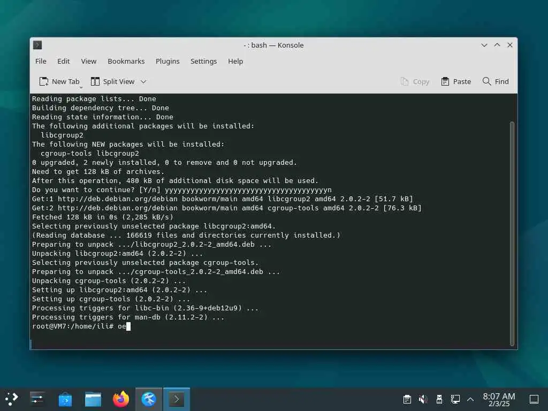
Task: Click the 'Do you want to continue? [Y/n]' line
Action: click(x=182, y=190)
